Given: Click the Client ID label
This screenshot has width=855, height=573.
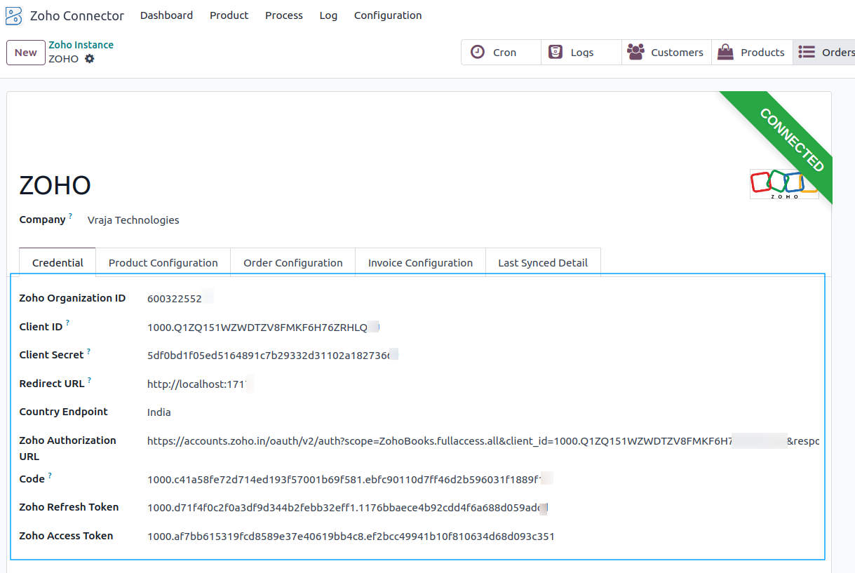Looking at the screenshot, I should [x=41, y=327].
